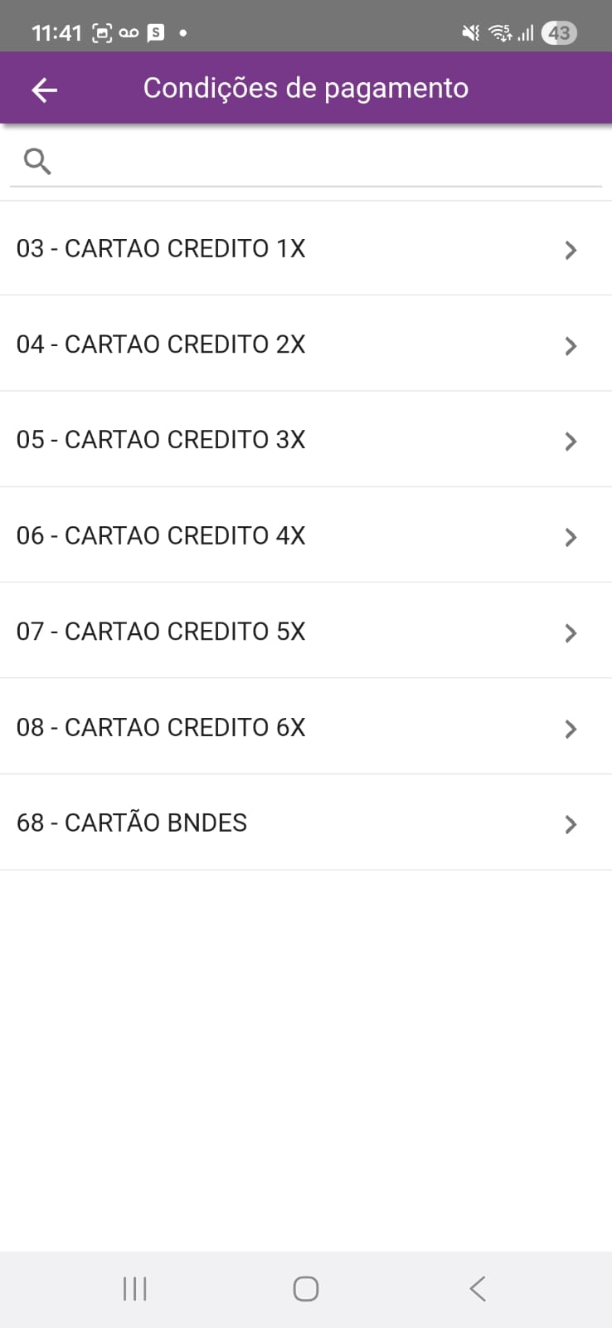Pick the 07 - CARTAO CREDITO 5X entry

click(x=161, y=632)
